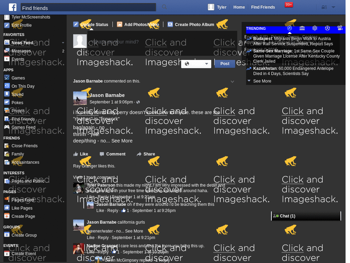The image size is (350, 263).
Task: Expand the post via See More
Action: [122, 141]
